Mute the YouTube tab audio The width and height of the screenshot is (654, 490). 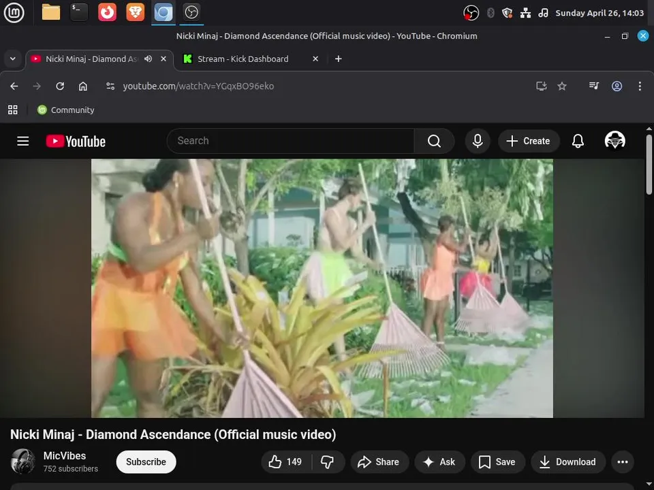click(x=148, y=59)
